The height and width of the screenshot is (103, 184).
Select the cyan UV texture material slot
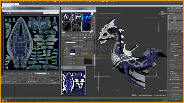point(86,17)
